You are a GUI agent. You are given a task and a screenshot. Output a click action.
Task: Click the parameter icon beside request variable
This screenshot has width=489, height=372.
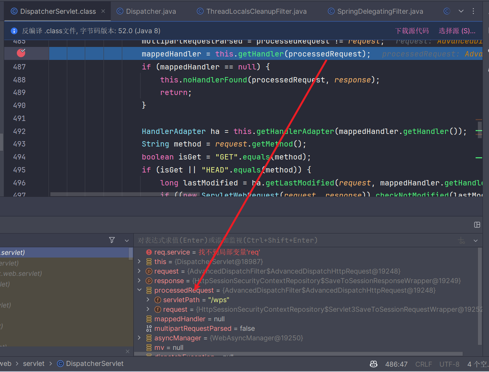pyautogui.click(x=149, y=271)
